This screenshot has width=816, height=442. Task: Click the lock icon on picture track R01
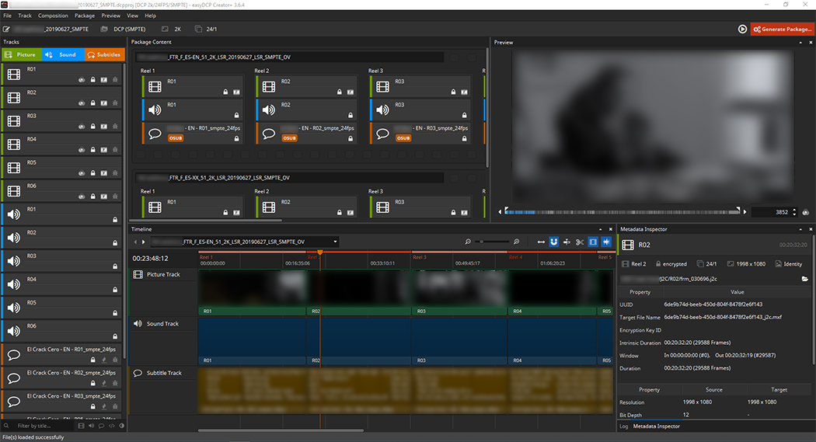(92, 79)
